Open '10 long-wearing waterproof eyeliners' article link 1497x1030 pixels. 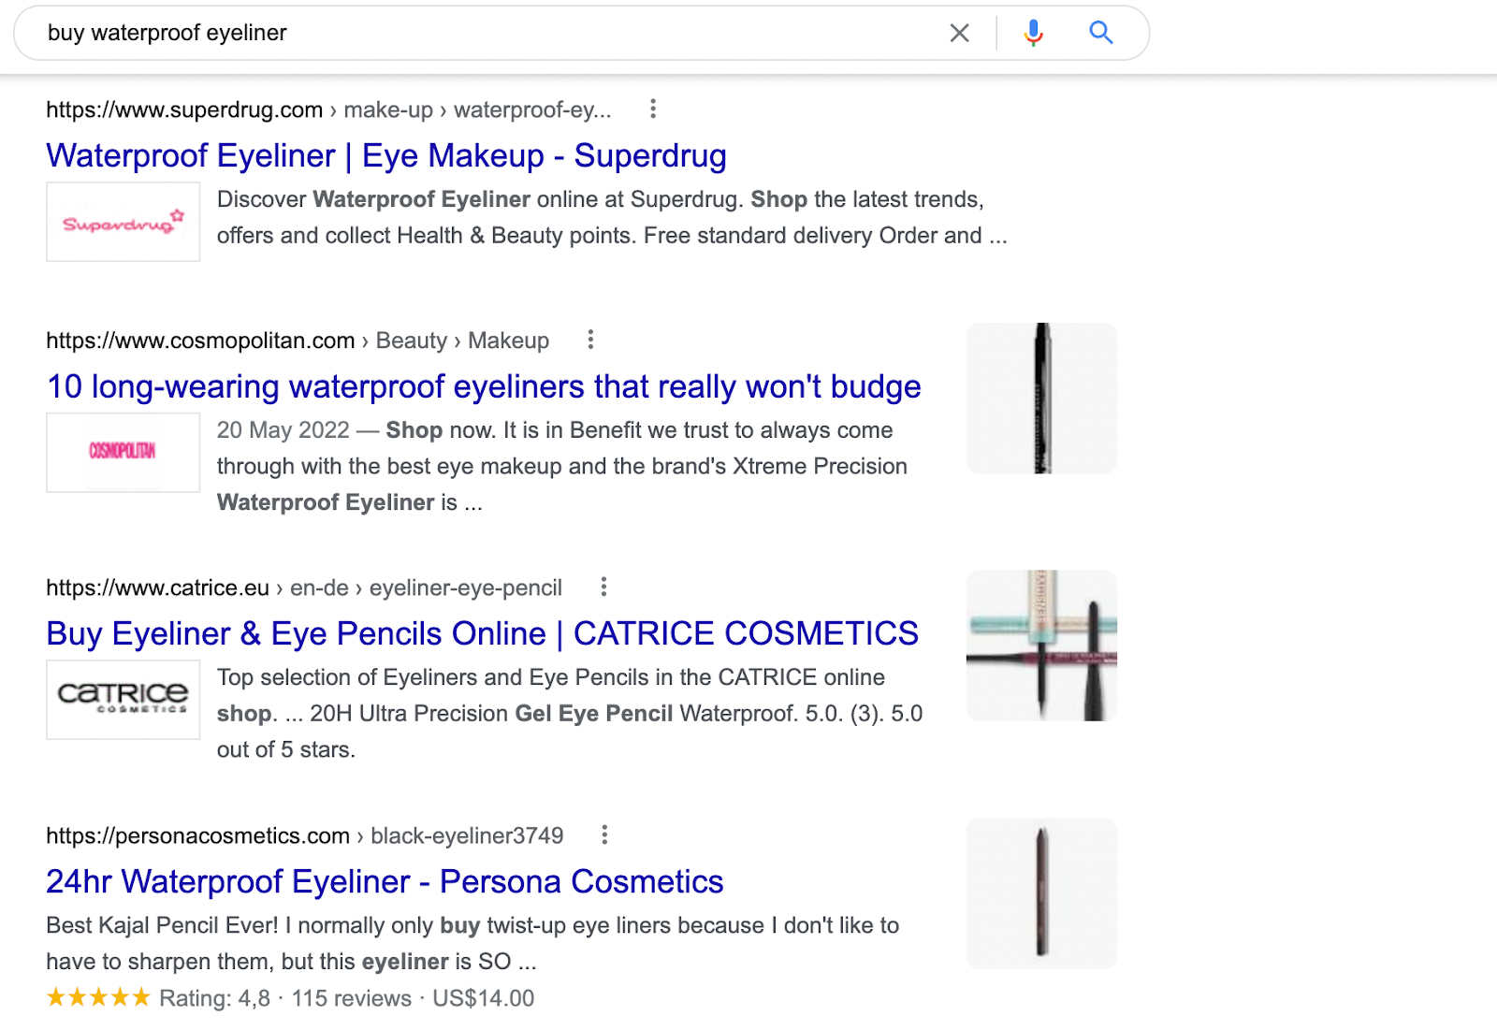click(x=484, y=386)
